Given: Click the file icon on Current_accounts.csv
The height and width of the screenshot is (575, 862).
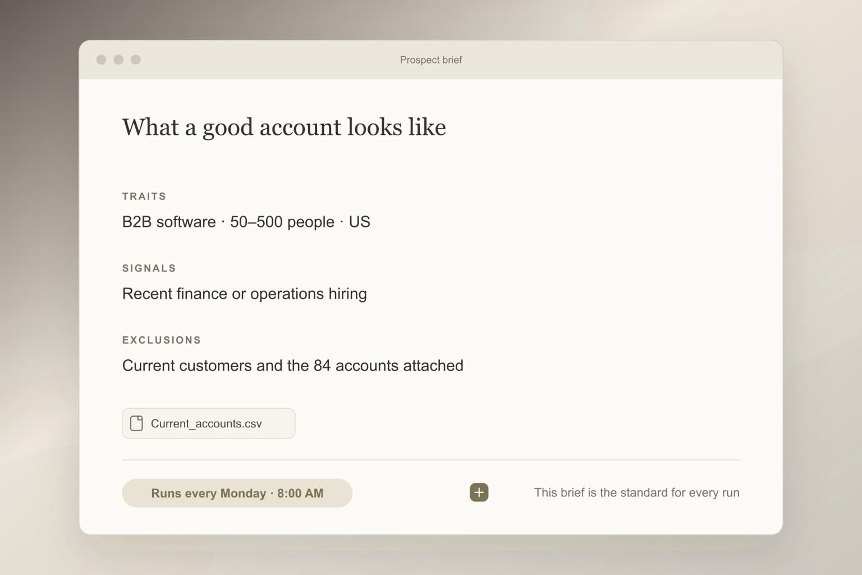Looking at the screenshot, I should [136, 423].
